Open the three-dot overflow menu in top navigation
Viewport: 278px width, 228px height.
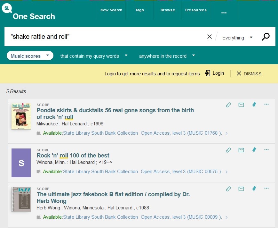coord(224,13)
